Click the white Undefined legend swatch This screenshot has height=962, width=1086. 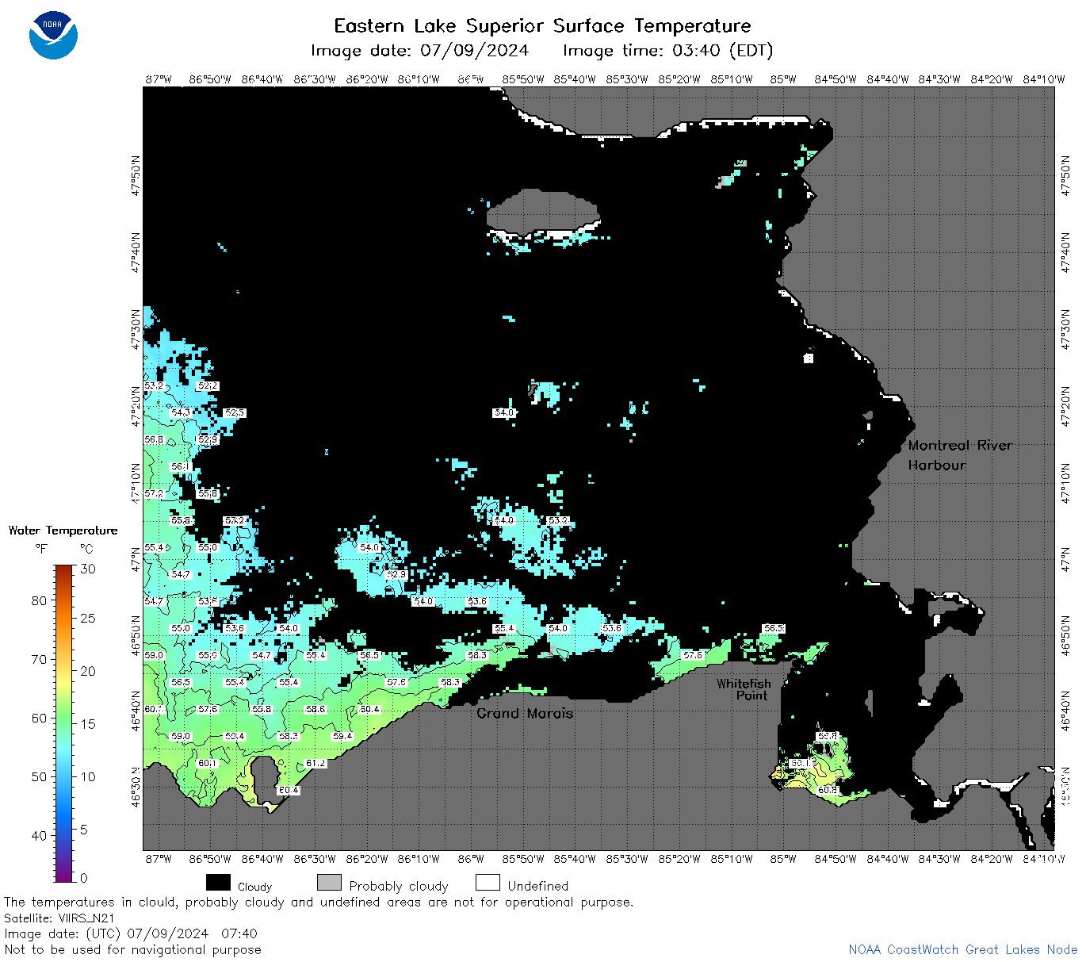pos(488,883)
